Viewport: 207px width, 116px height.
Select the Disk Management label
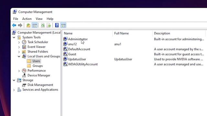40,85
